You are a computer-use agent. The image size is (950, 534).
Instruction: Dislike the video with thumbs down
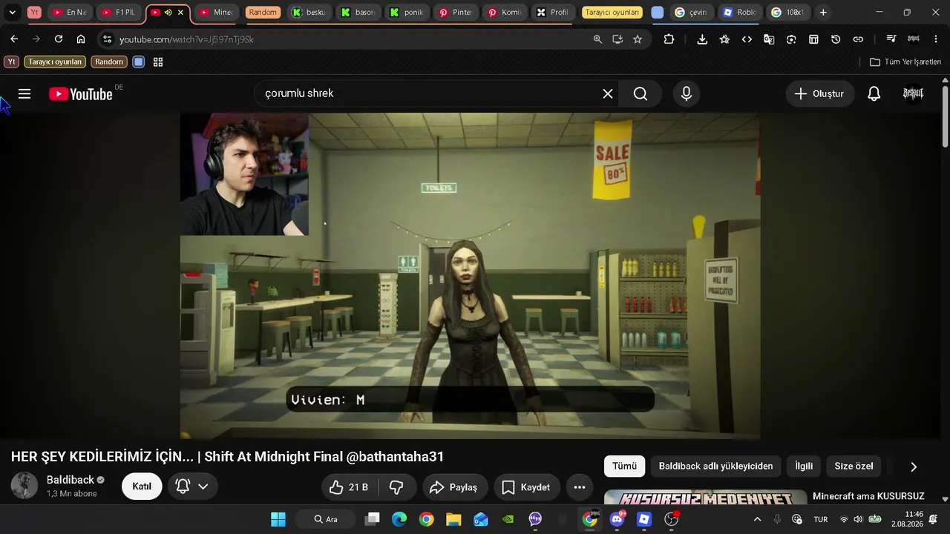point(396,487)
